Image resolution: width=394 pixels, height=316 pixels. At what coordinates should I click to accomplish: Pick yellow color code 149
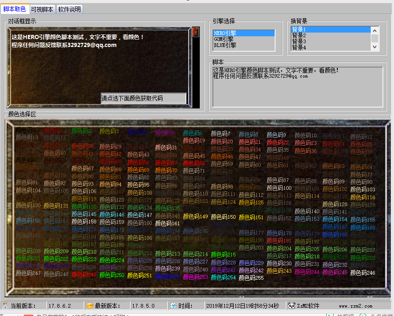point(196,217)
